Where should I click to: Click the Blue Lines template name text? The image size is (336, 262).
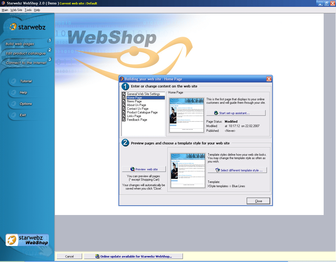(x=238, y=186)
